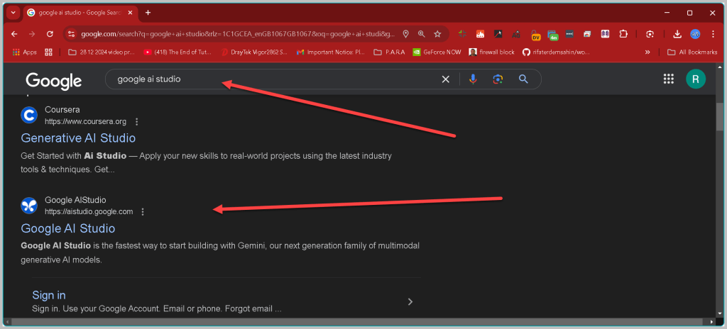Open the All Bookmarks folder
This screenshot has height=329, width=727.
point(692,52)
